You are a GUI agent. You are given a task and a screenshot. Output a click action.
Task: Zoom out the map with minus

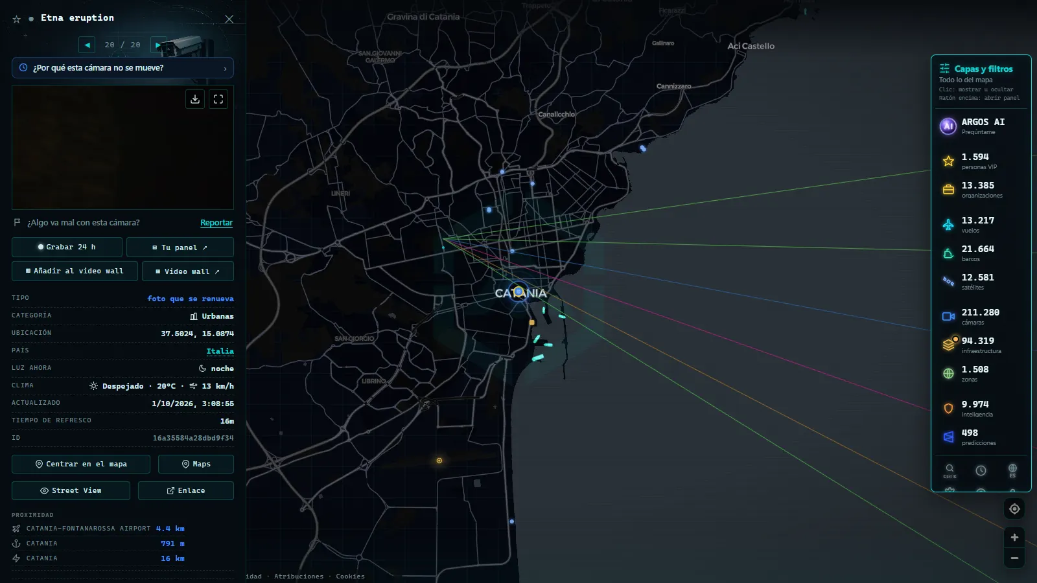(1014, 558)
